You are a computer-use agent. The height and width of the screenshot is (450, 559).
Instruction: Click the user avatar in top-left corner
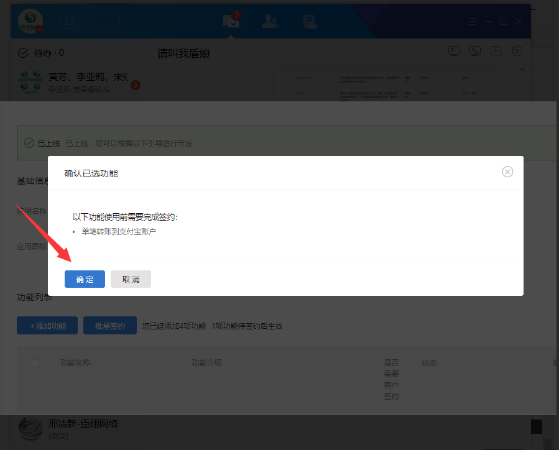pos(30,21)
